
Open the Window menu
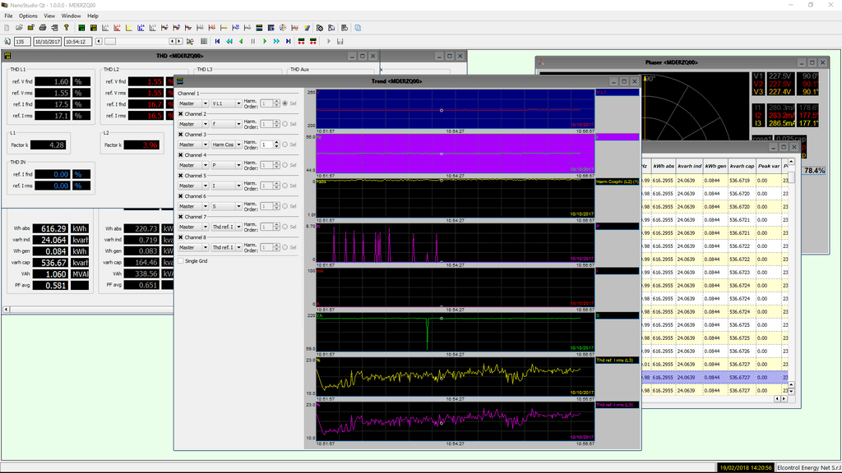point(72,16)
